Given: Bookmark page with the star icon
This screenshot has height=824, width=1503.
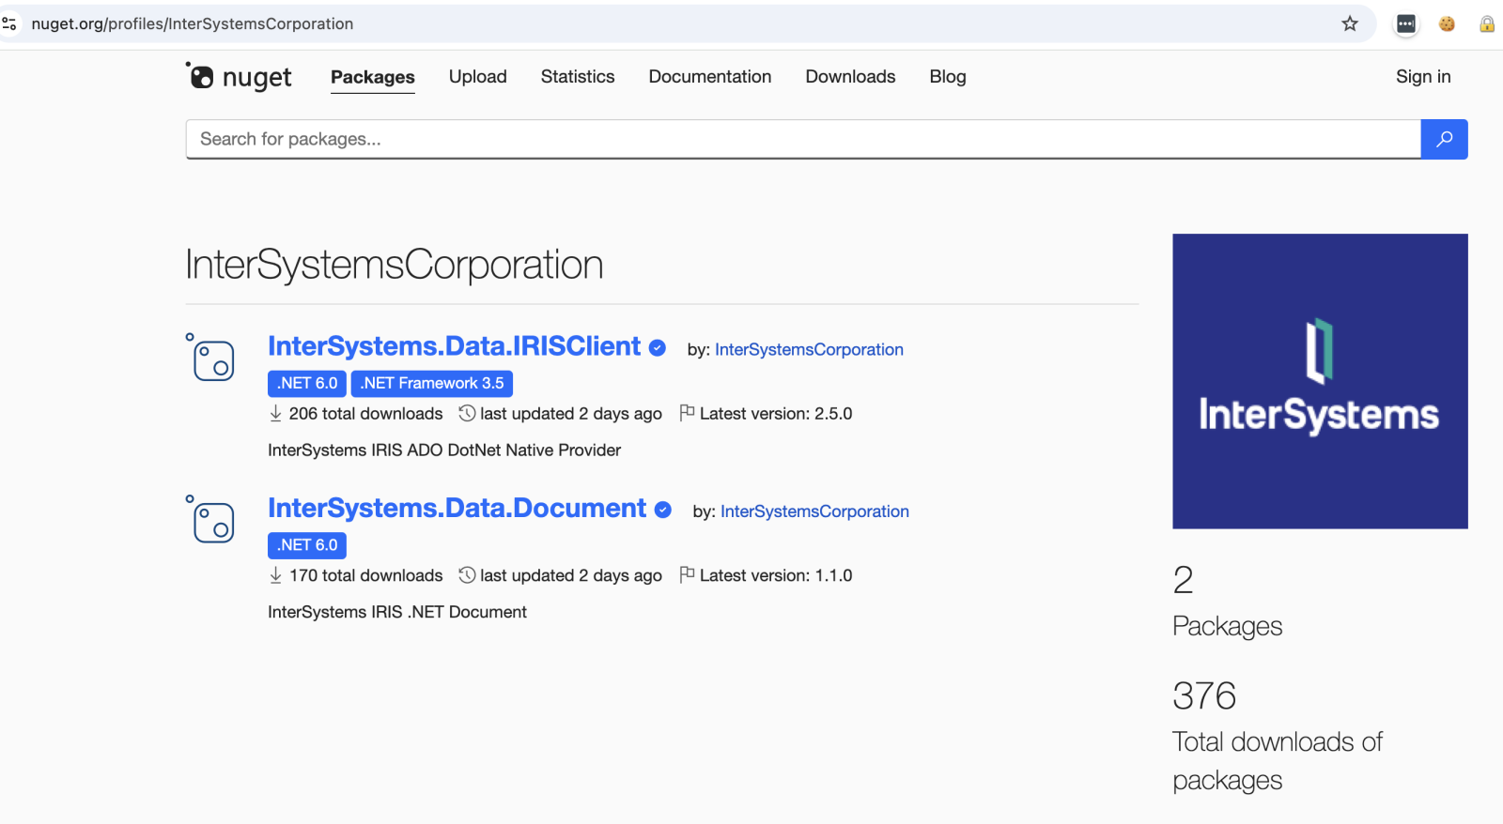Looking at the screenshot, I should tap(1350, 23).
